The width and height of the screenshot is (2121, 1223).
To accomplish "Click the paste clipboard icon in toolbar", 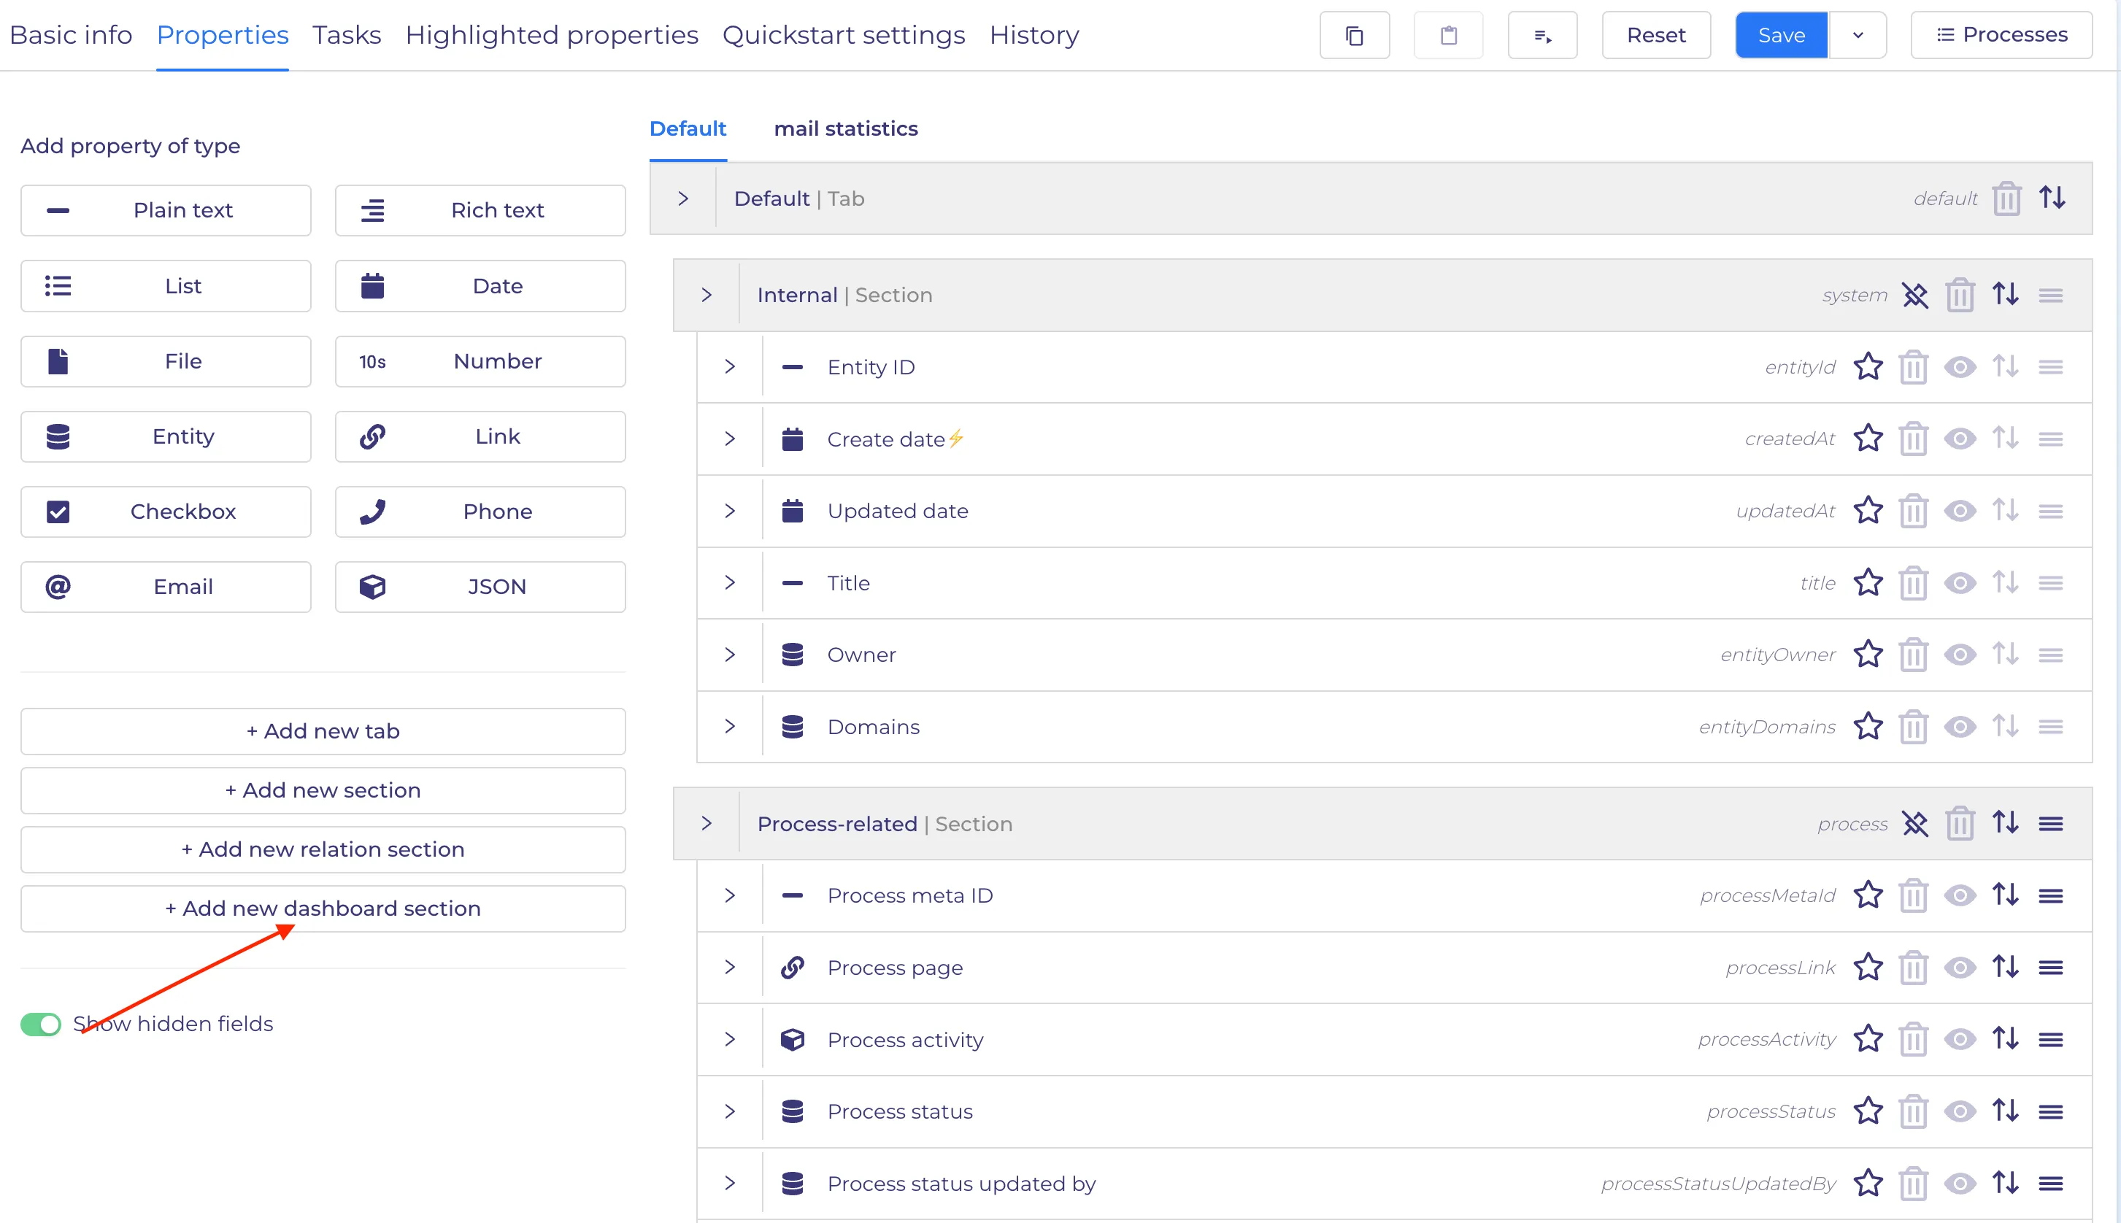I will tap(1448, 35).
